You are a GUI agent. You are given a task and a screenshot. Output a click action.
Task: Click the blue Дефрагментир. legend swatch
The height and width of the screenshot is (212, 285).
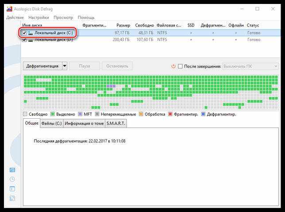[203, 114]
